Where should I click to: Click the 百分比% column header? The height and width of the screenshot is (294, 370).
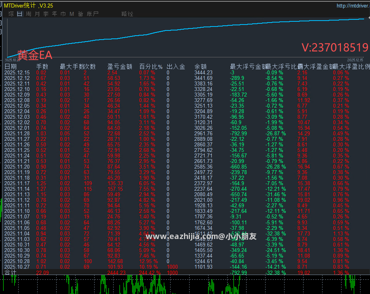pyautogui.click(x=151, y=67)
